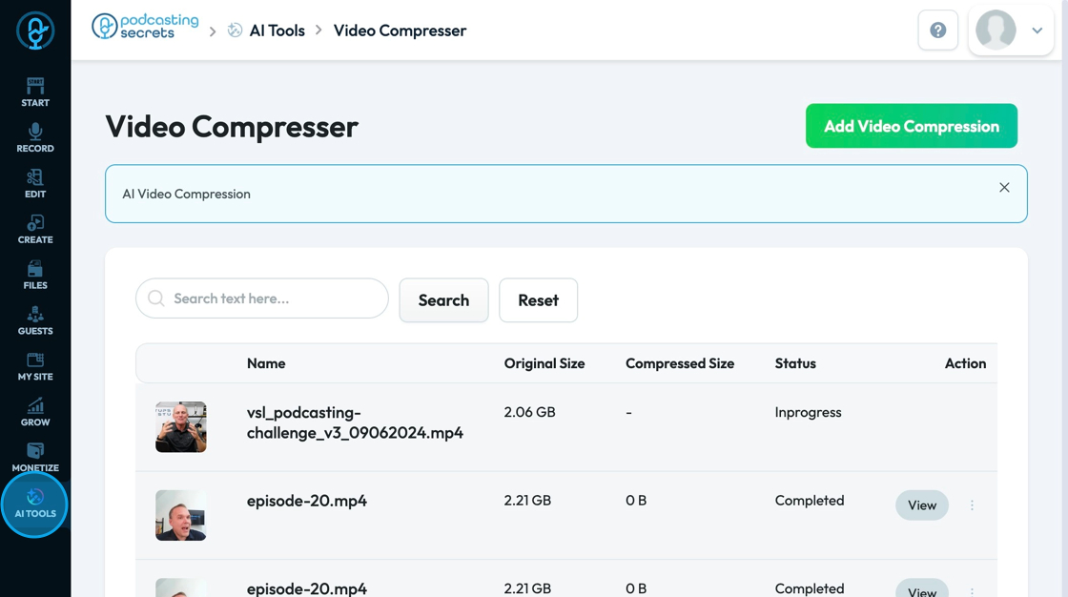Click the Status column header

795,363
